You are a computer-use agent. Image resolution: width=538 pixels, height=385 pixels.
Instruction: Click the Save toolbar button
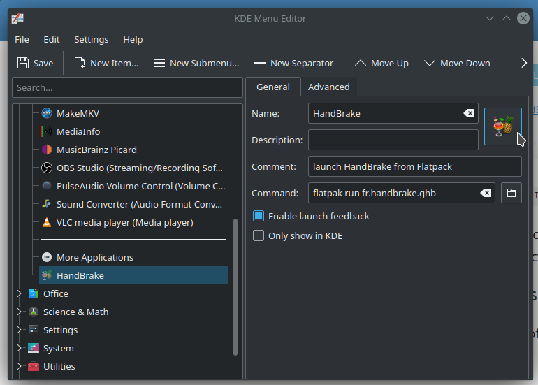(36, 63)
